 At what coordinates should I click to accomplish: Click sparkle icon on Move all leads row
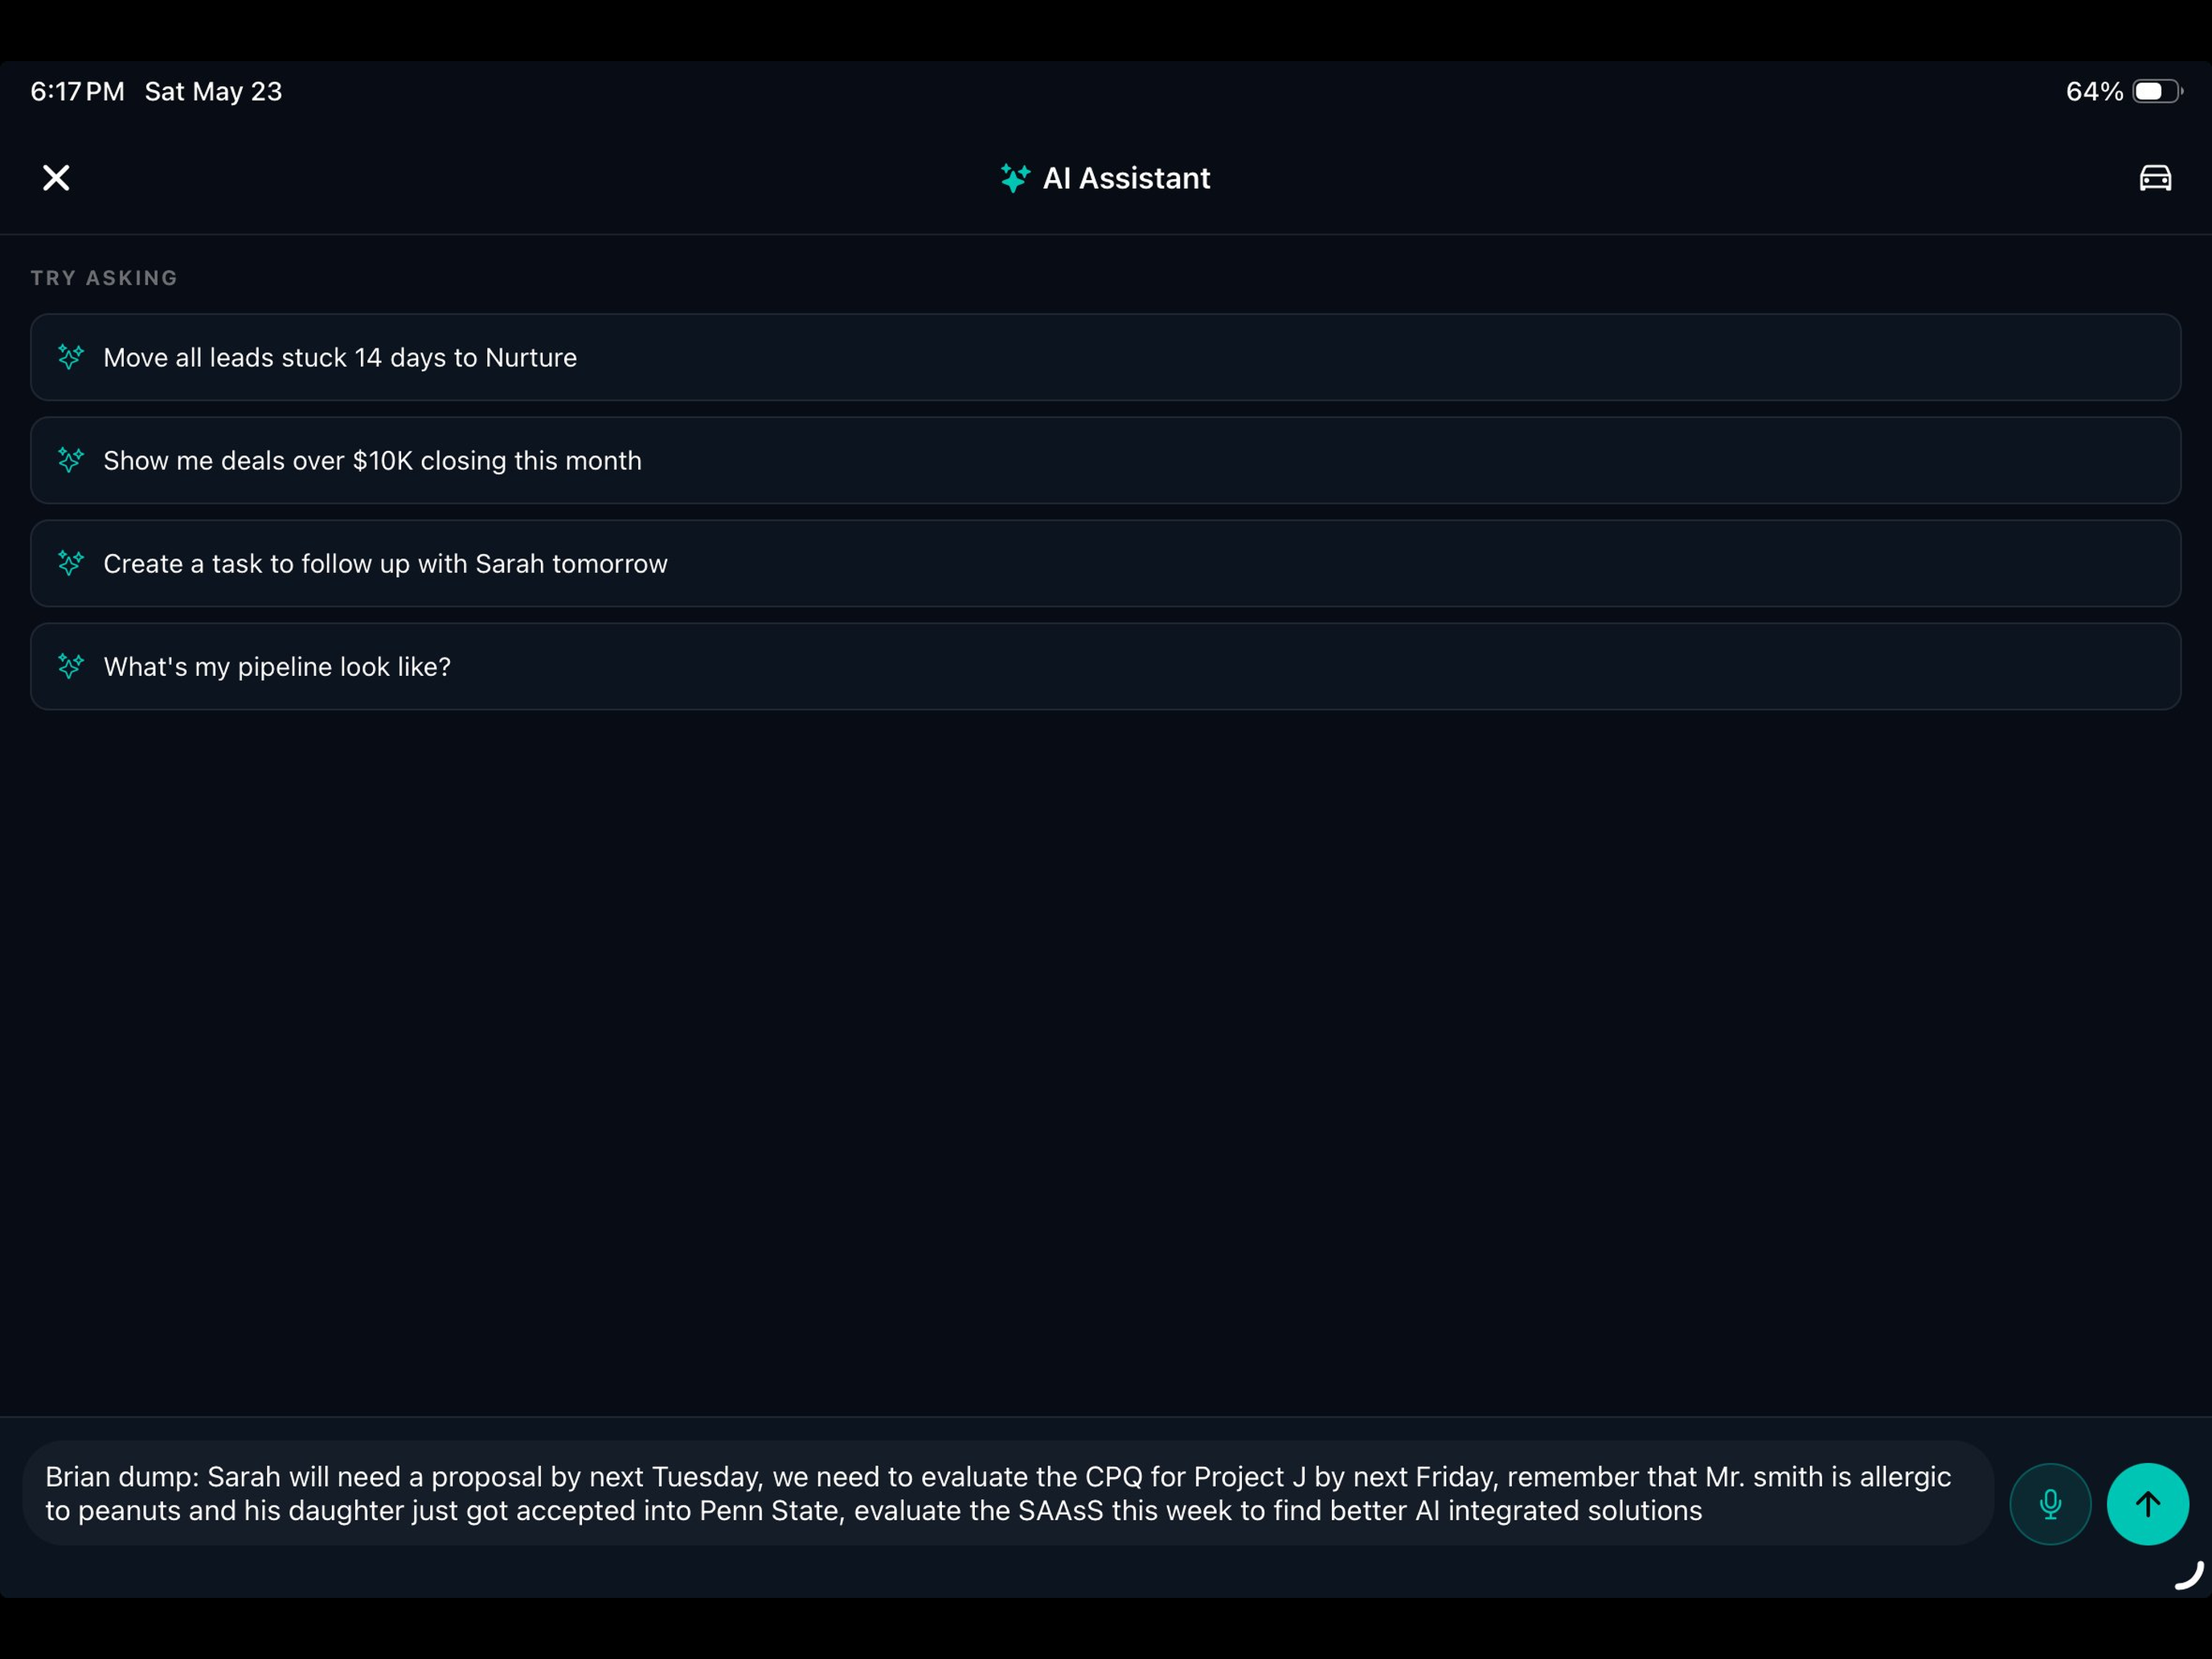click(70, 357)
